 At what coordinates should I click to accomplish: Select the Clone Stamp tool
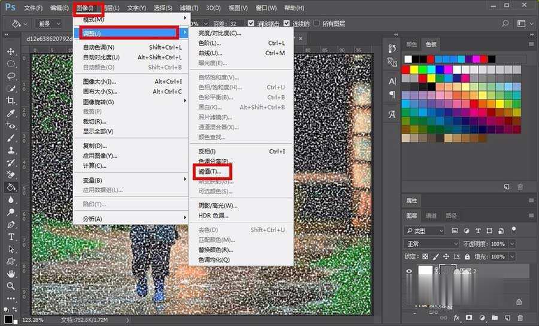click(x=11, y=150)
